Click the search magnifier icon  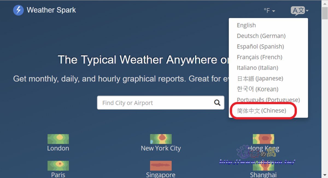pyautogui.click(x=217, y=103)
